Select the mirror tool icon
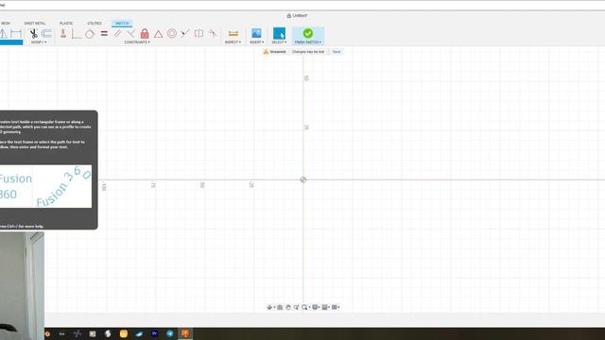The image size is (605, 340). (x=4, y=34)
